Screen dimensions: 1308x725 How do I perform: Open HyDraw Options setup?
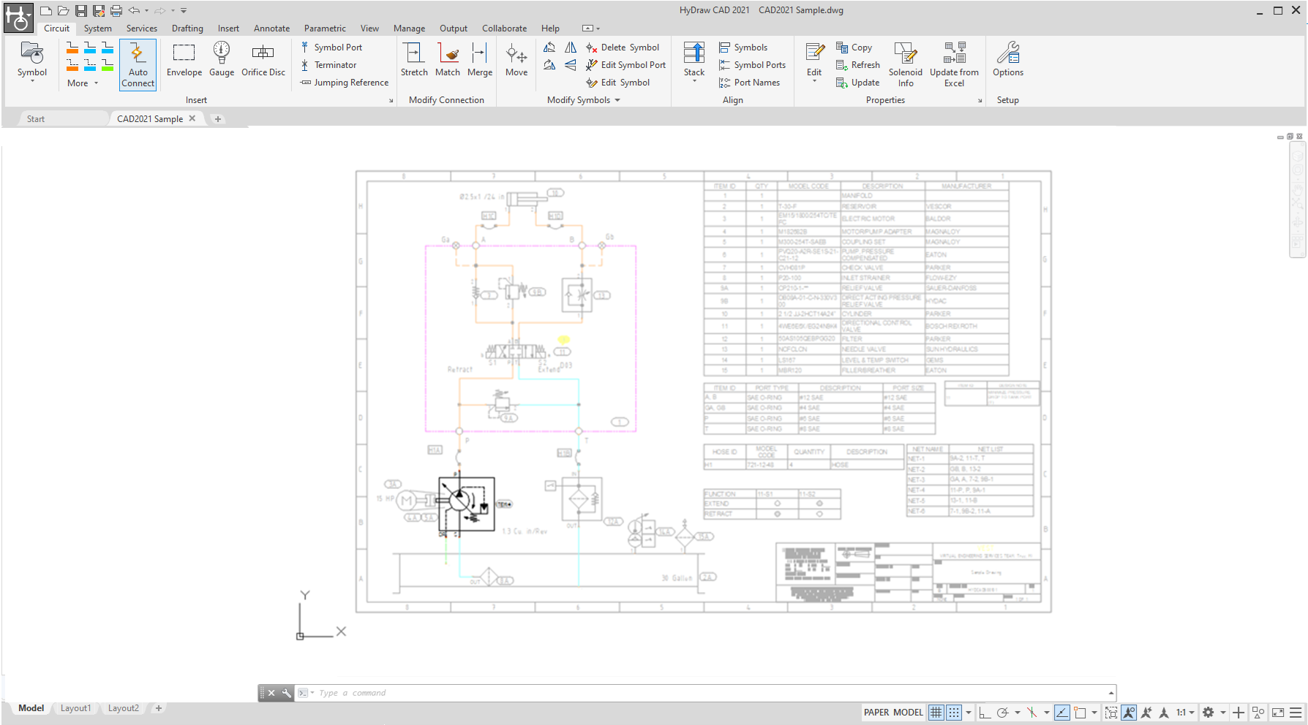coord(1007,58)
